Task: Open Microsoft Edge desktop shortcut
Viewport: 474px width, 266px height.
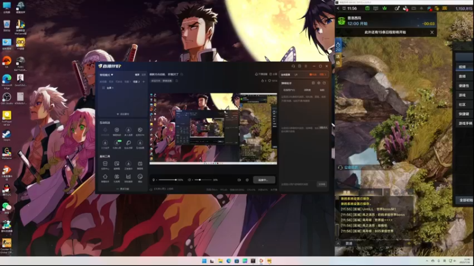Action: click(x=7, y=80)
